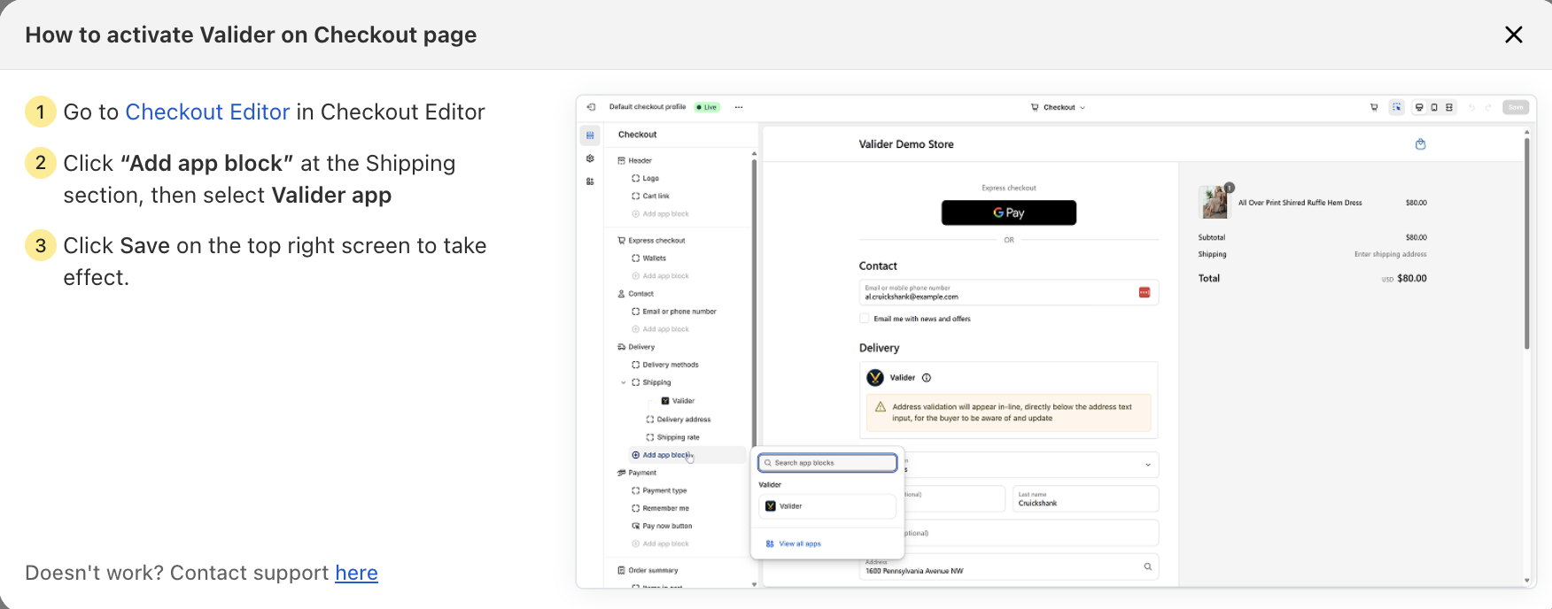Choose Valider in app blocks popup
This screenshot has height=609, width=1552.
click(x=827, y=506)
